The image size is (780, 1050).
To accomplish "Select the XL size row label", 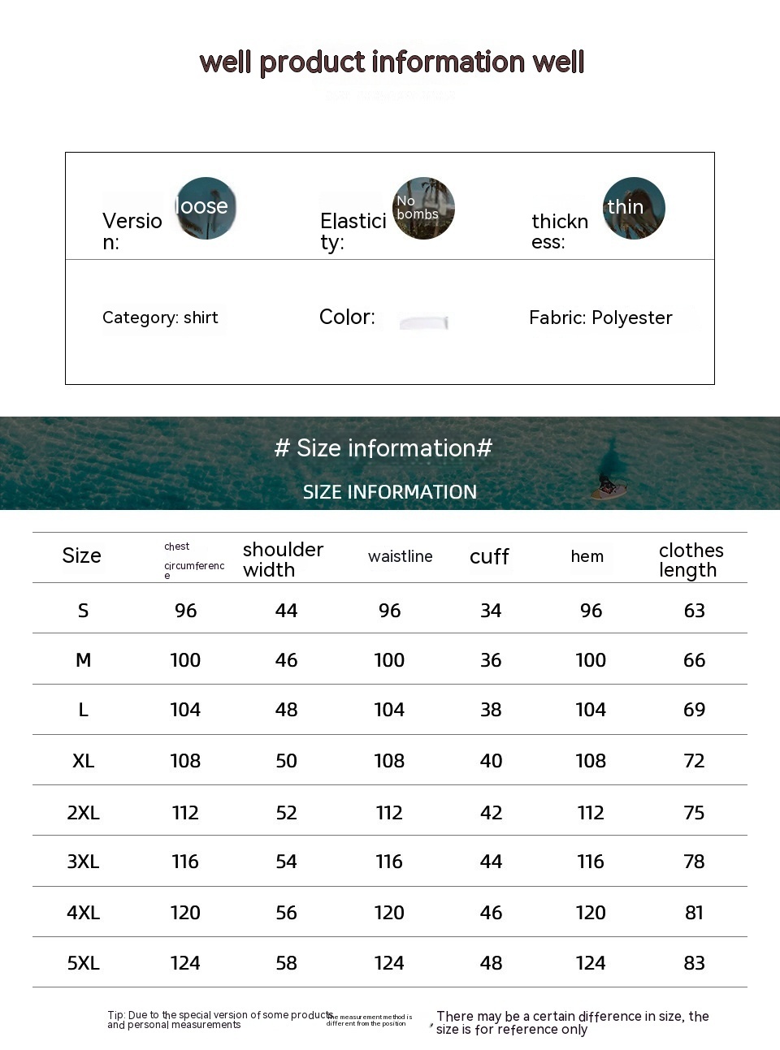I will coord(83,761).
